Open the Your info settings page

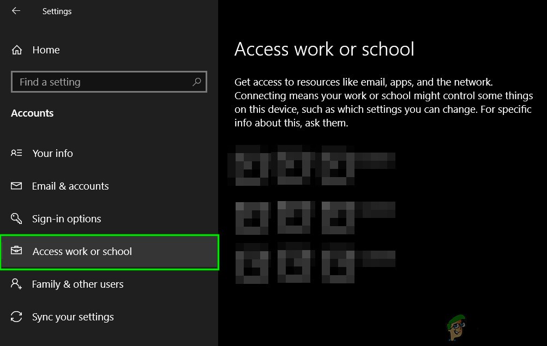(x=52, y=153)
